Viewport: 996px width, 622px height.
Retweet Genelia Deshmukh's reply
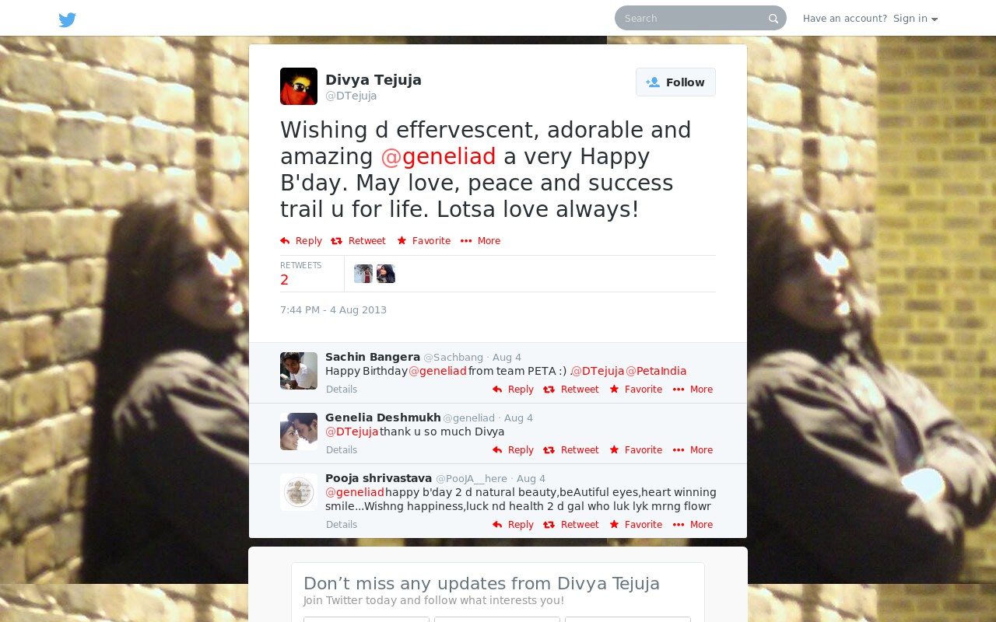coord(571,450)
